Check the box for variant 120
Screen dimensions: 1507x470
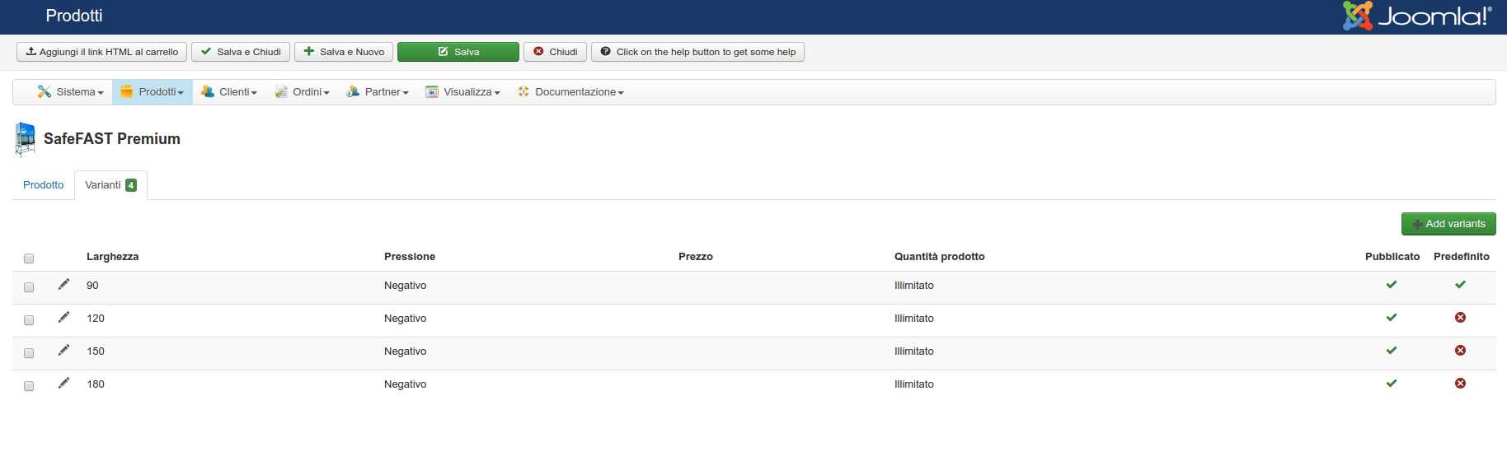tap(29, 320)
